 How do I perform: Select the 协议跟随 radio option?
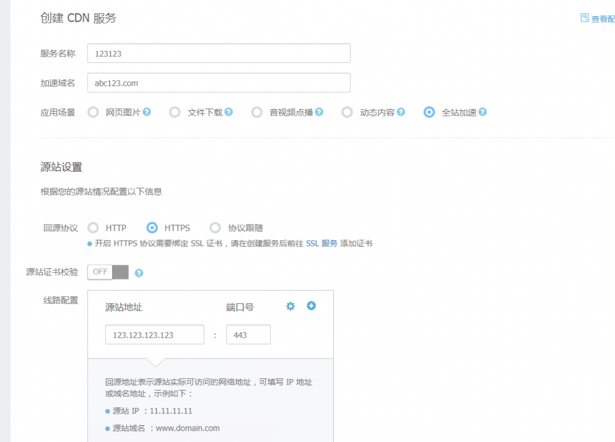(x=215, y=228)
